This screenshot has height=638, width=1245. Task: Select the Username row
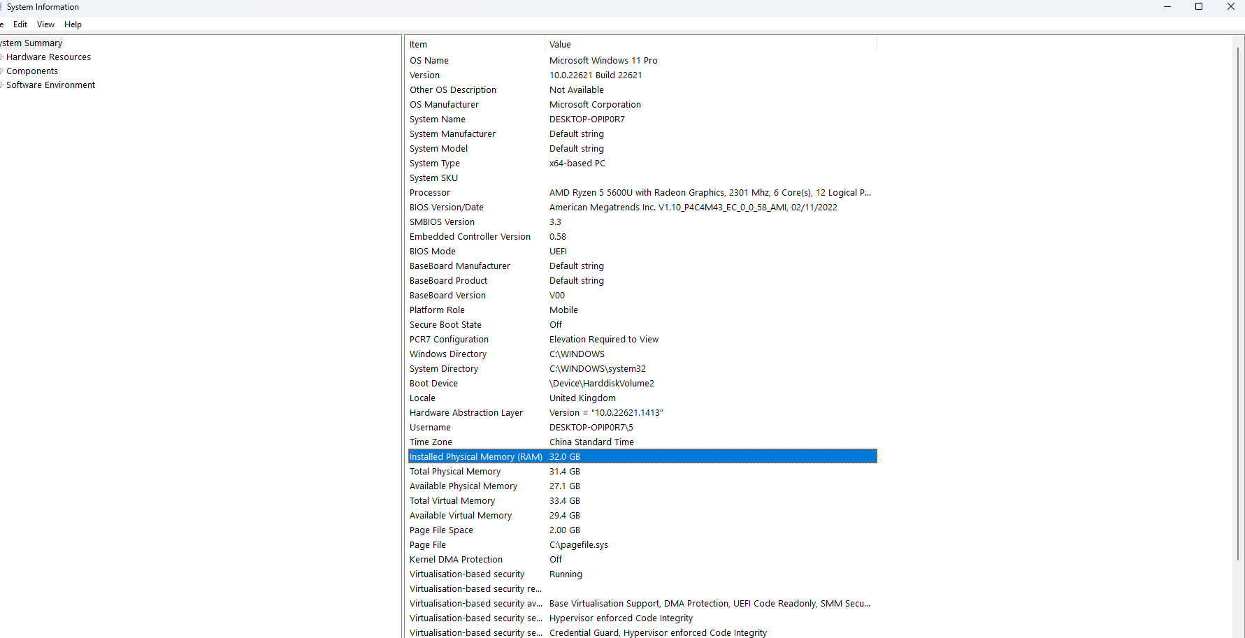(x=642, y=428)
